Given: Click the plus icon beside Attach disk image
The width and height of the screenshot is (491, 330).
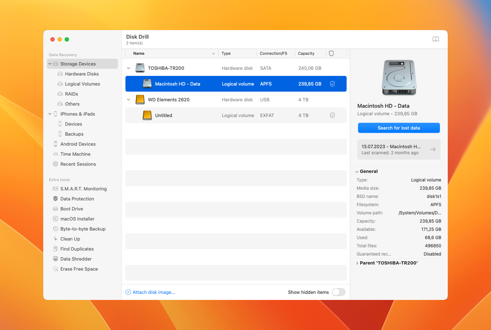Looking at the screenshot, I should tap(128, 292).
